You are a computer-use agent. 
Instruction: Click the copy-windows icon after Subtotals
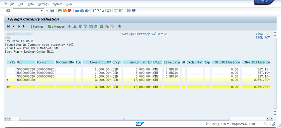pos(112,26)
